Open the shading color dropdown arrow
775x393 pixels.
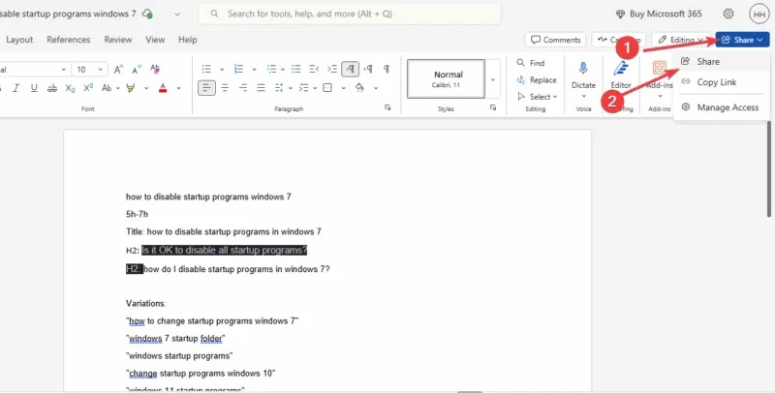coord(376,88)
